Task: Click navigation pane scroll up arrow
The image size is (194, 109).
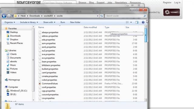Action: tap(33, 27)
